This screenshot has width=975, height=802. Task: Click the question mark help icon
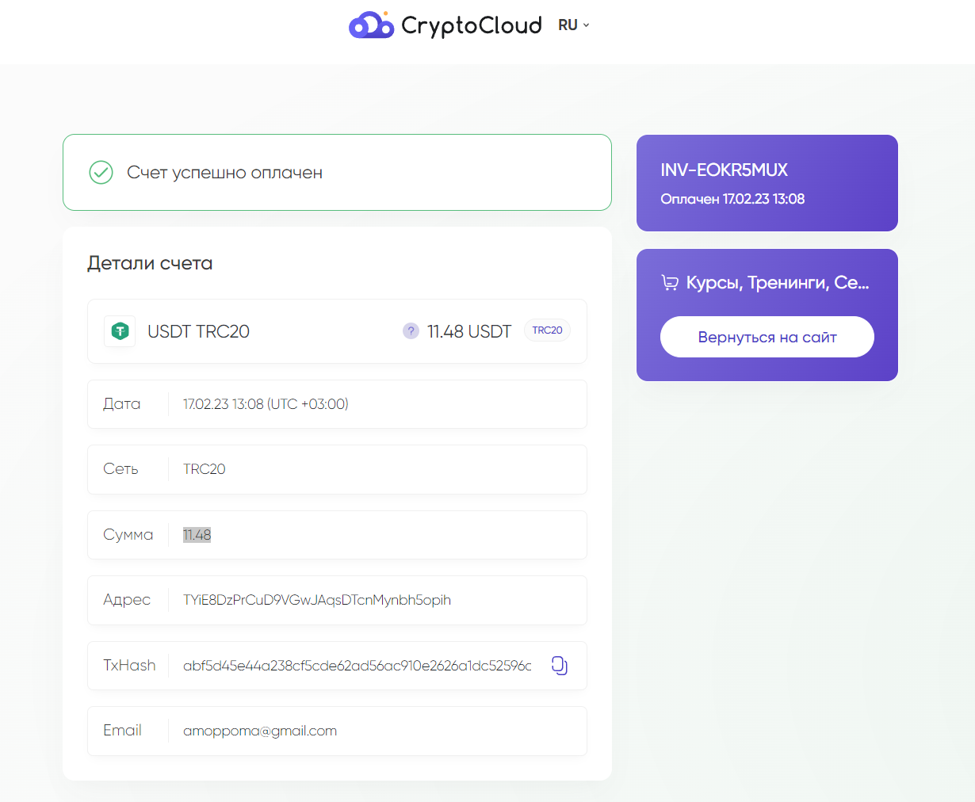tap(411, 331)
